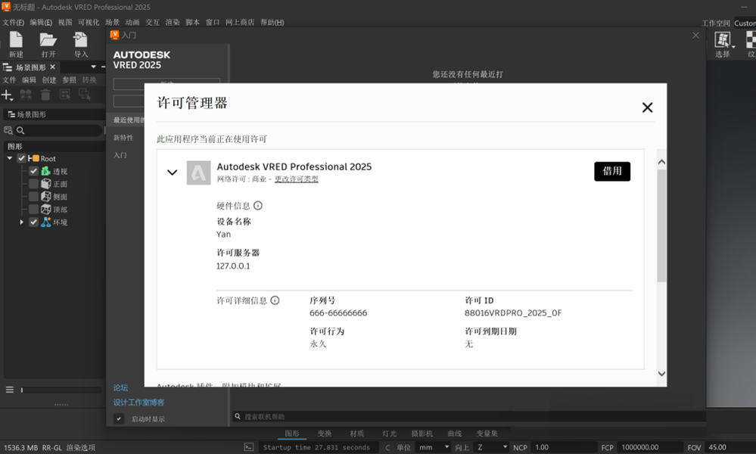
Task: Click the terminal icon in status bar
Action: (249, 447)
